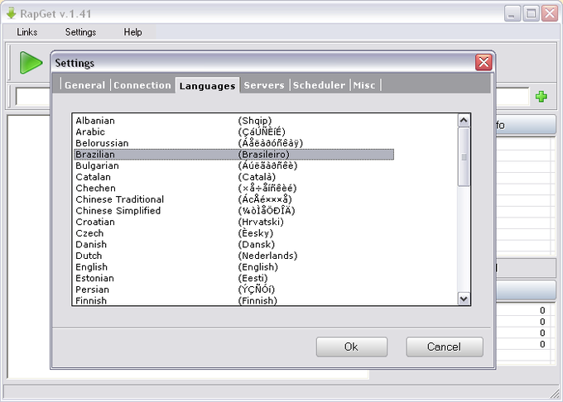This screenshot has height=402, width=563.
Task: Confirm settings with the Ok button
Action: tap(352, 347)
